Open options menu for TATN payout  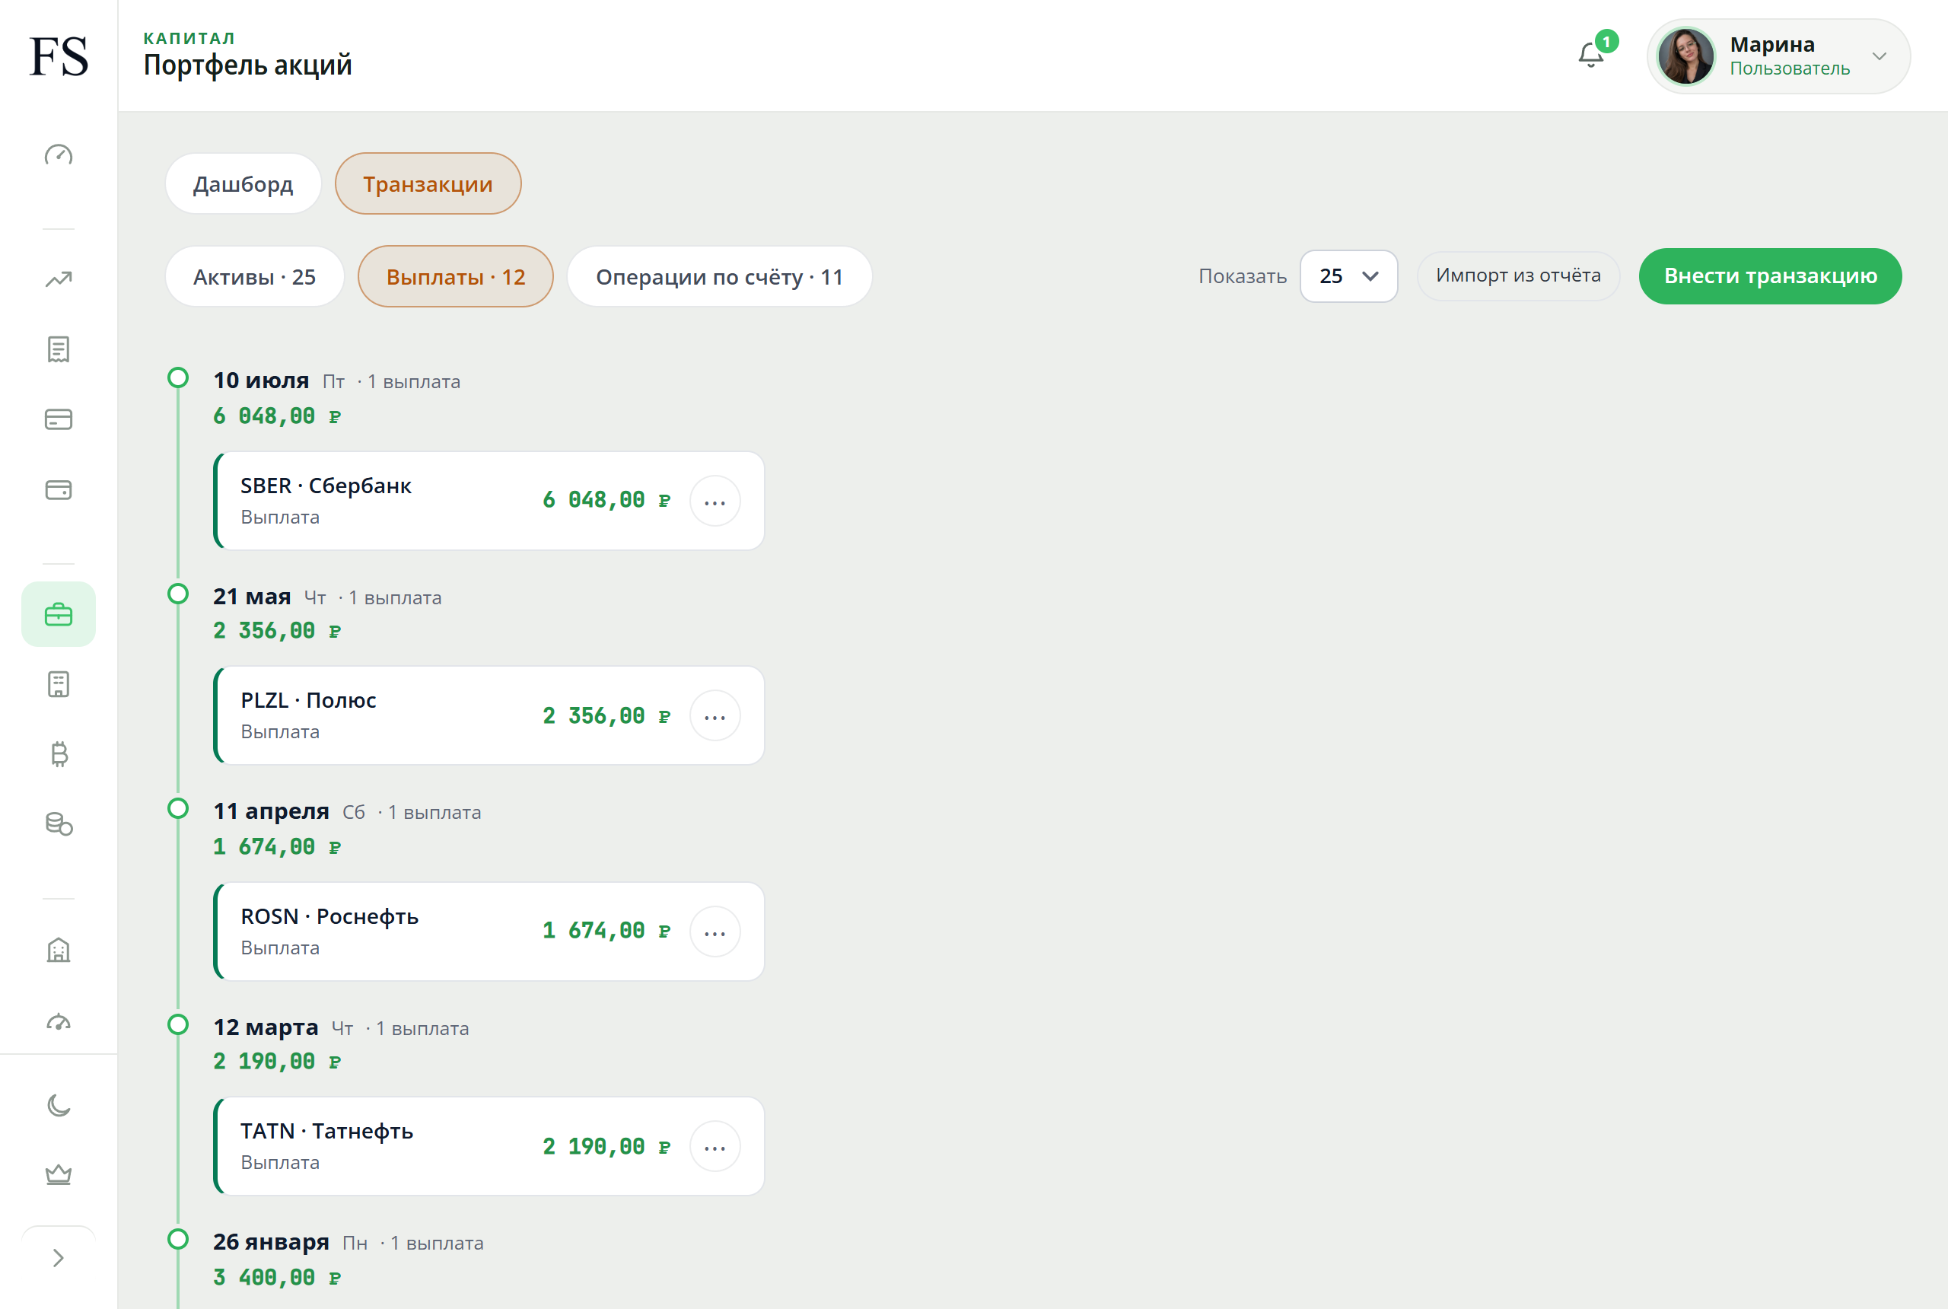click(x=715, y=1146)
